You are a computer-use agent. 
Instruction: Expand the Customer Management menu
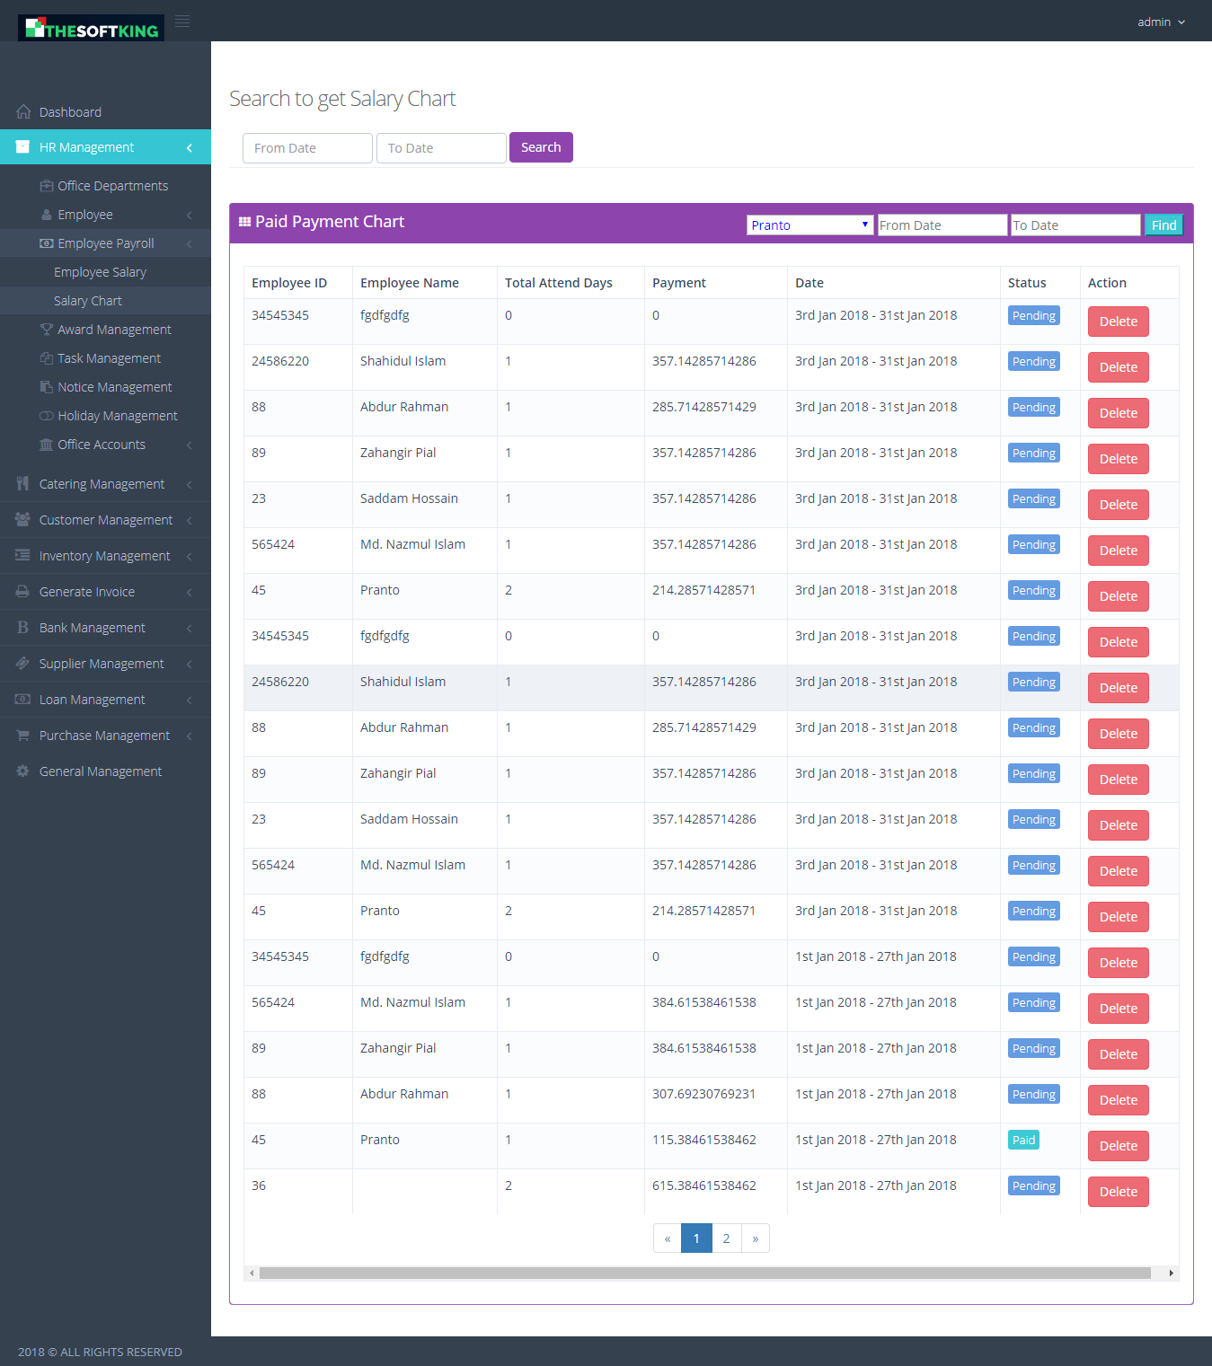click(x=105, y=519)
